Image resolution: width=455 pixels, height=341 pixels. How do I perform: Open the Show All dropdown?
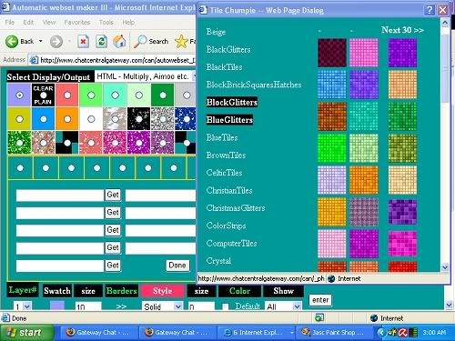click(284, 306)
